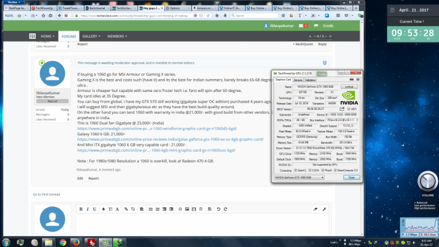
Task: Click the Close button in GPU-Z
Action: tap(351, 177)
